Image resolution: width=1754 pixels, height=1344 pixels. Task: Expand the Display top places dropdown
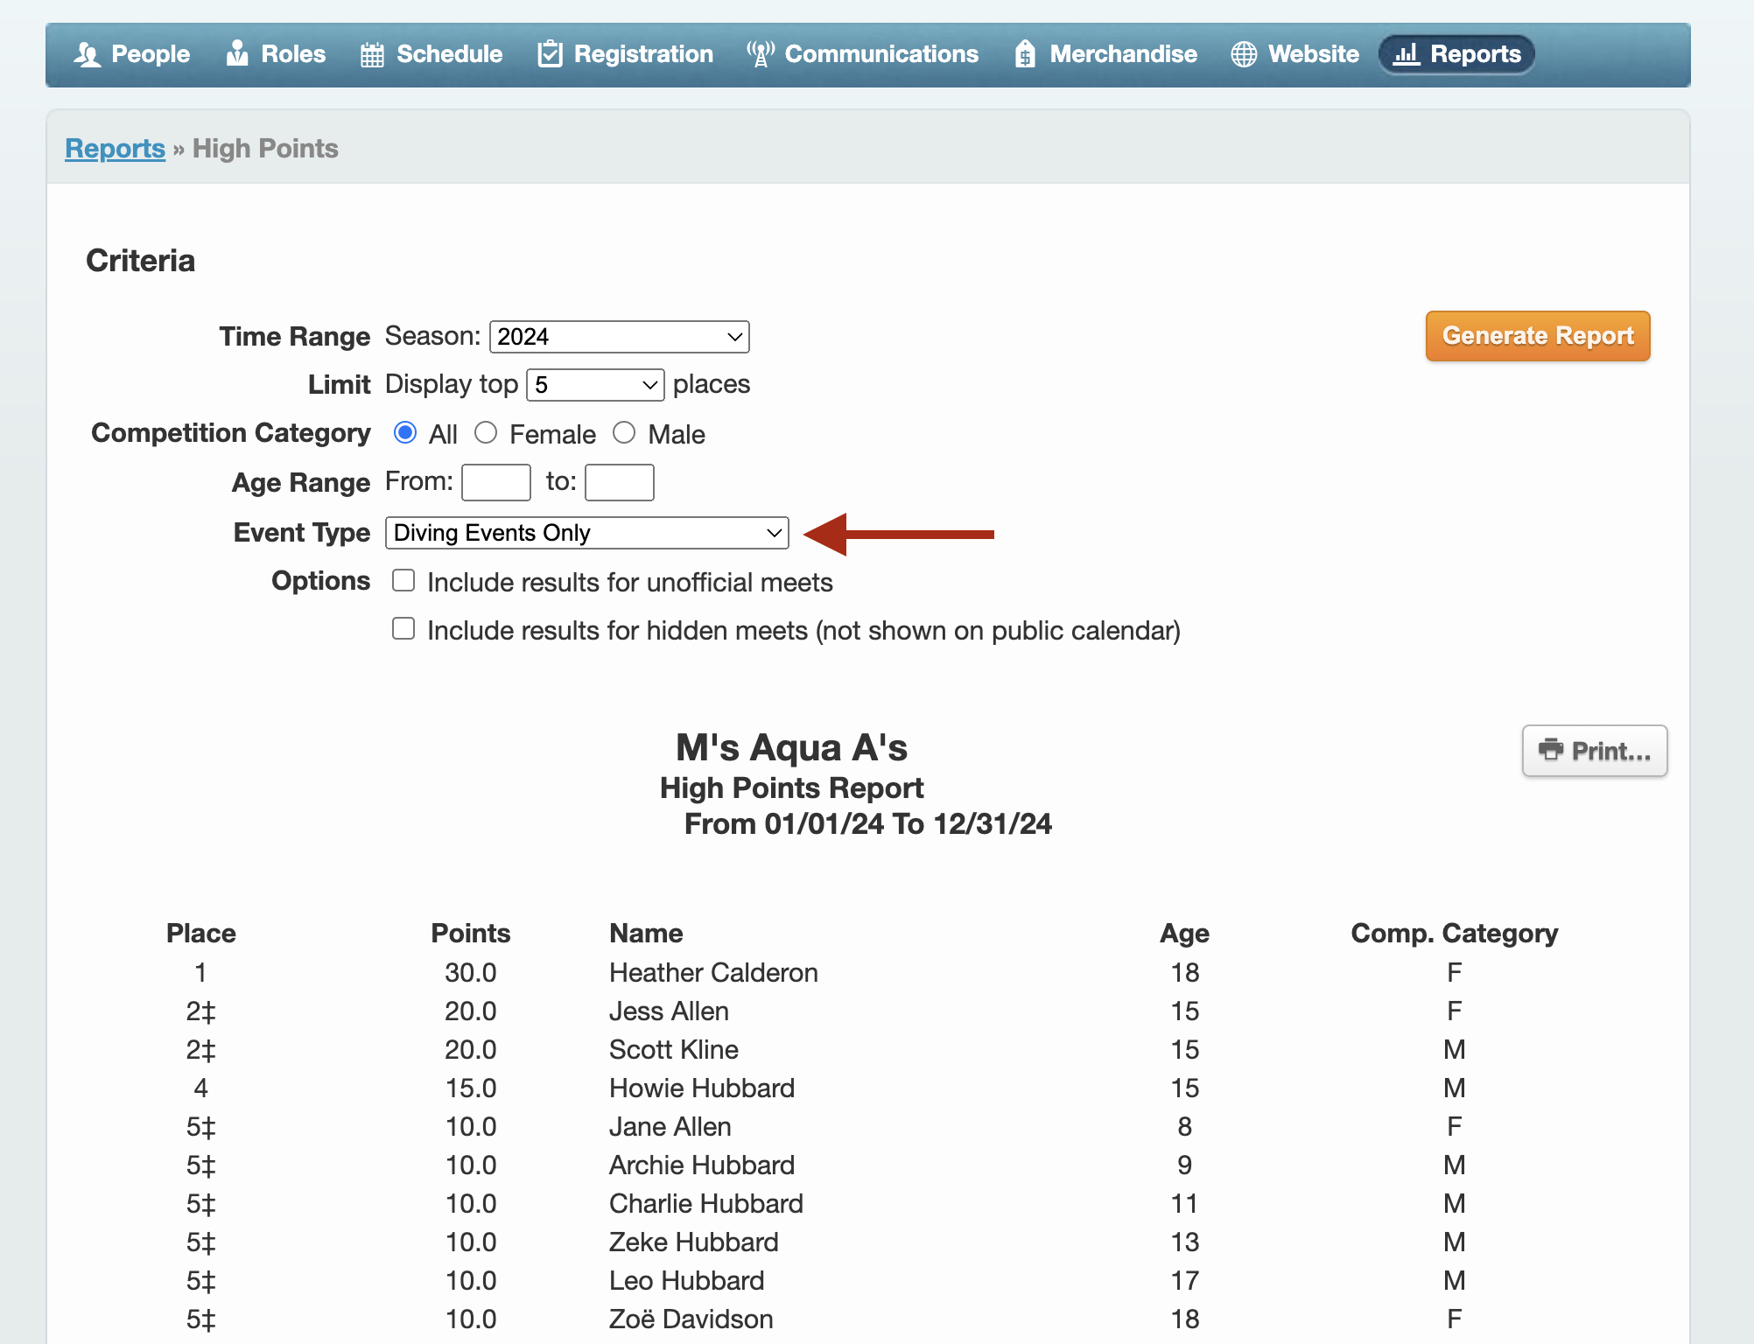tap(595, 385)
